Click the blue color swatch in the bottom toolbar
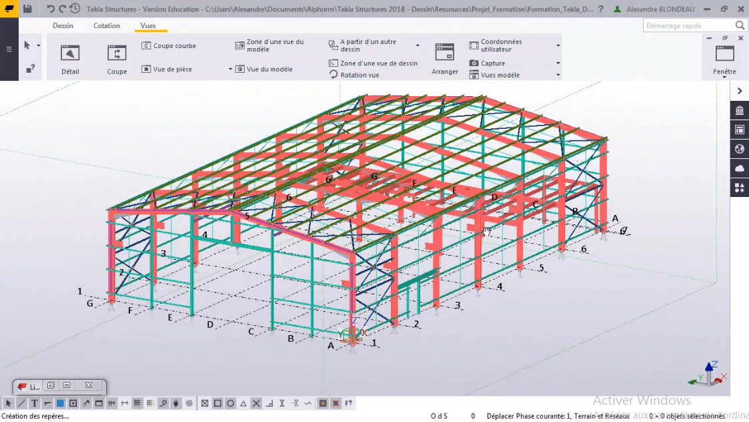Image resolution: width=749 pixels, height=422 pixels. point(59,403)
